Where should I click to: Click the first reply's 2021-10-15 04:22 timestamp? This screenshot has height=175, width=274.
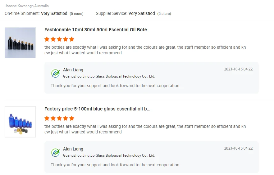tap(238, 69)
